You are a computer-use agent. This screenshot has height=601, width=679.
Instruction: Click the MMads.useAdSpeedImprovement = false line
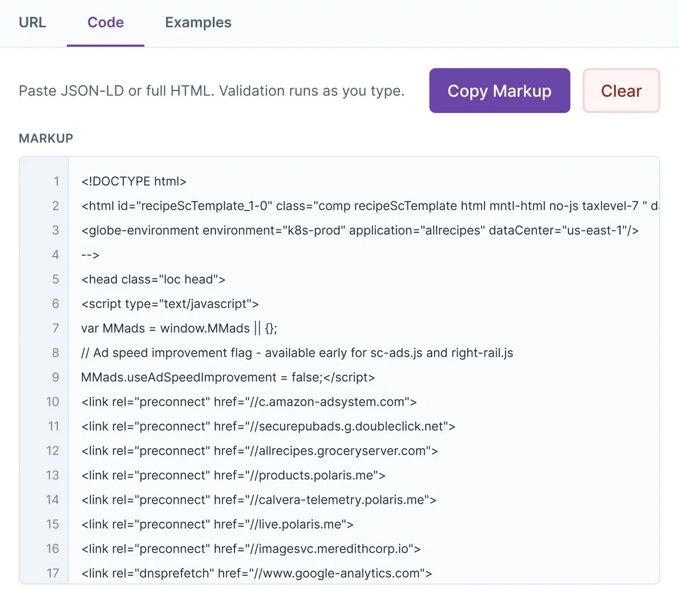click(x=228, y=377)
